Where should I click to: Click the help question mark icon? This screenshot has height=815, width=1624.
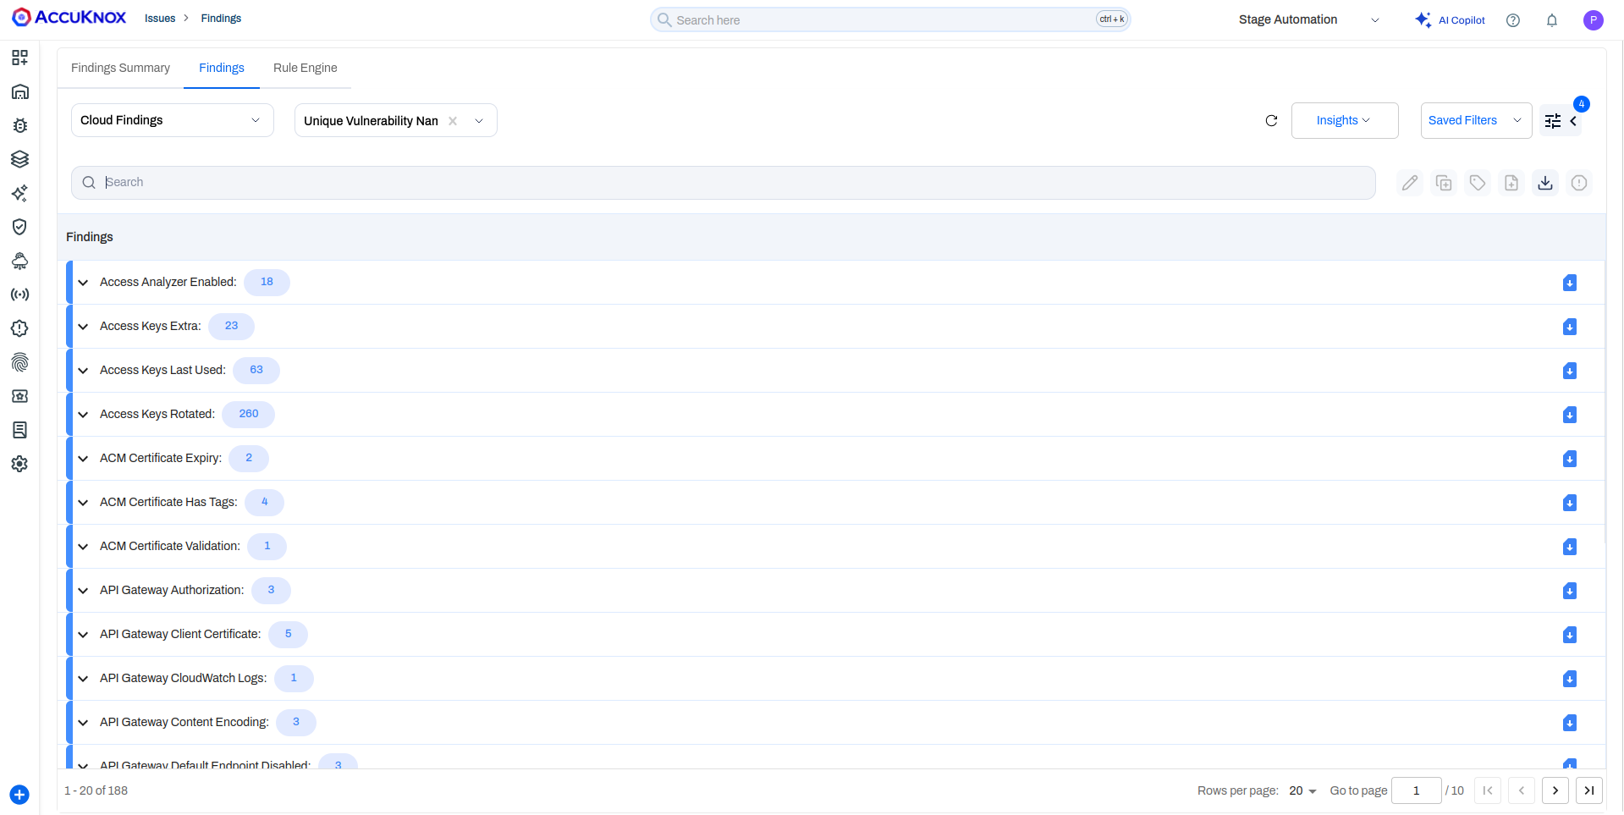point(1513,20)
